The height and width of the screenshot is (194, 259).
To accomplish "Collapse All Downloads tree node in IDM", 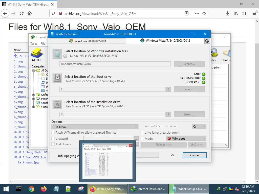I will point(34,70).
